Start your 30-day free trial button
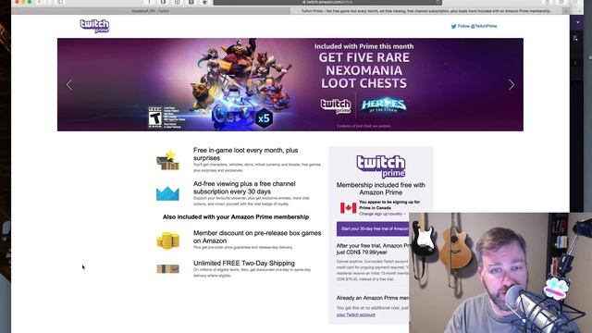The image size is (592, 333). 373,228
